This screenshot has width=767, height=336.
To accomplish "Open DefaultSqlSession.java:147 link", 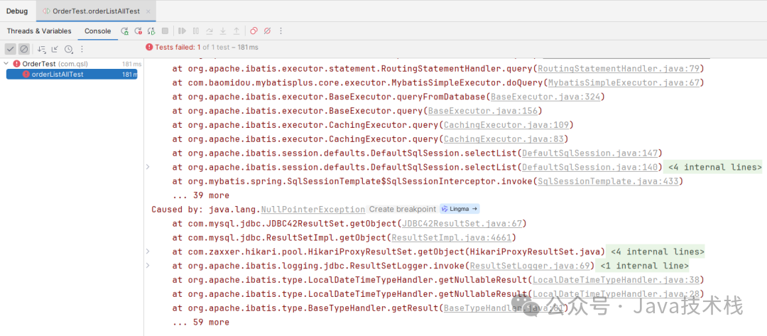I will click(589, 153).
